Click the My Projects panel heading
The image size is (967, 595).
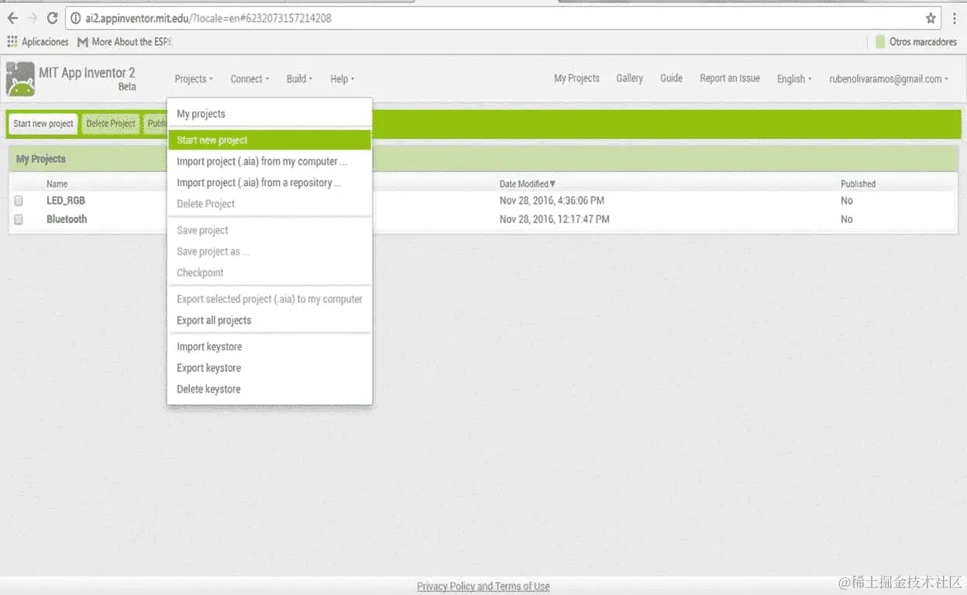tap(41, 159)
